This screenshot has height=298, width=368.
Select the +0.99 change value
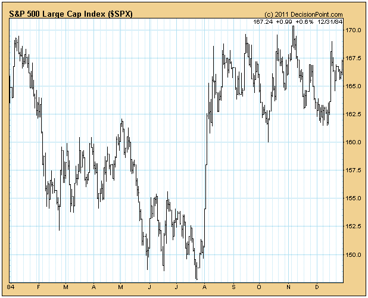coord(284,22)
